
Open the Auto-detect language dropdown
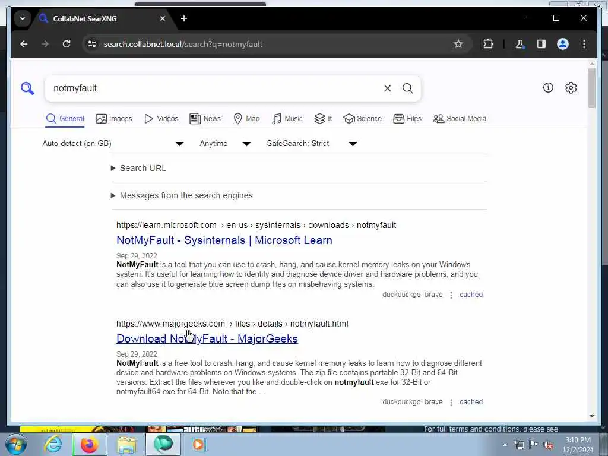coord(113,144)
